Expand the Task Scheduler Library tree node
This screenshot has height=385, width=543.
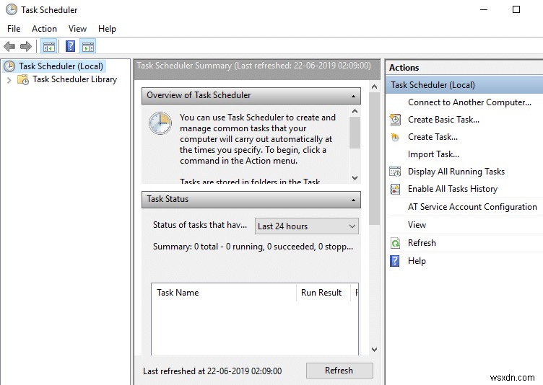tap(9, 80)
